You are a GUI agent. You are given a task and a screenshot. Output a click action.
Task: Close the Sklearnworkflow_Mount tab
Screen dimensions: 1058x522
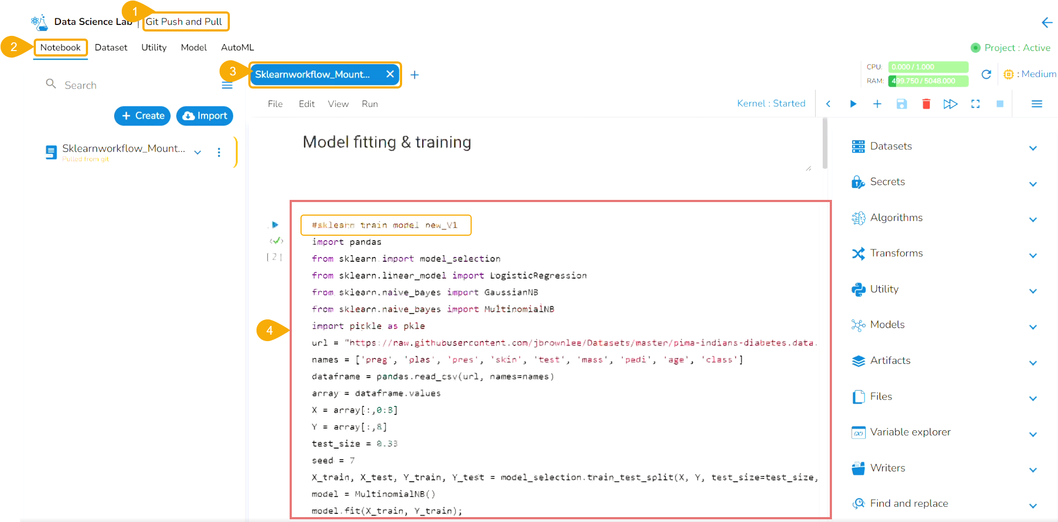pyautogui.click(x=390, y=74)
